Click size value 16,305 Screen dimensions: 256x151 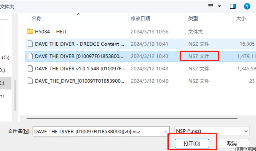247,44
